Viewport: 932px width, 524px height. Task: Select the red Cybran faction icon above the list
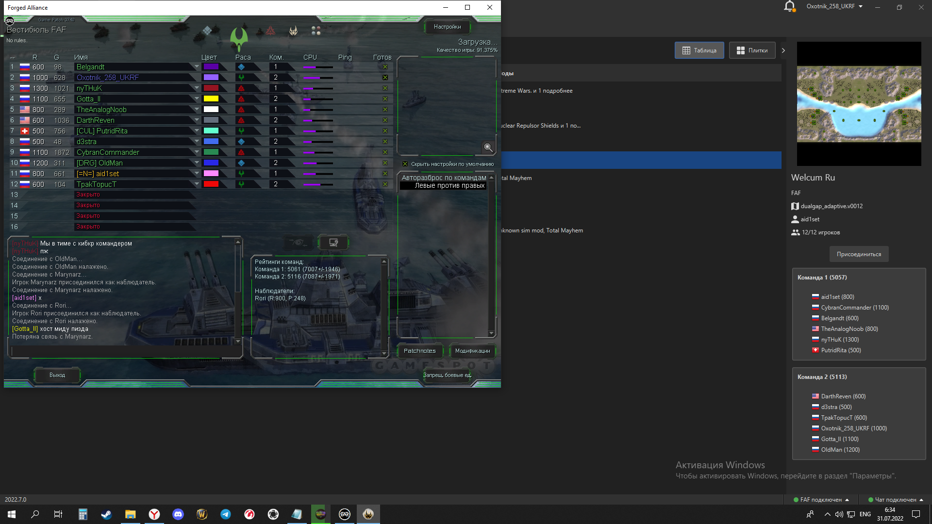click(270, 31)
